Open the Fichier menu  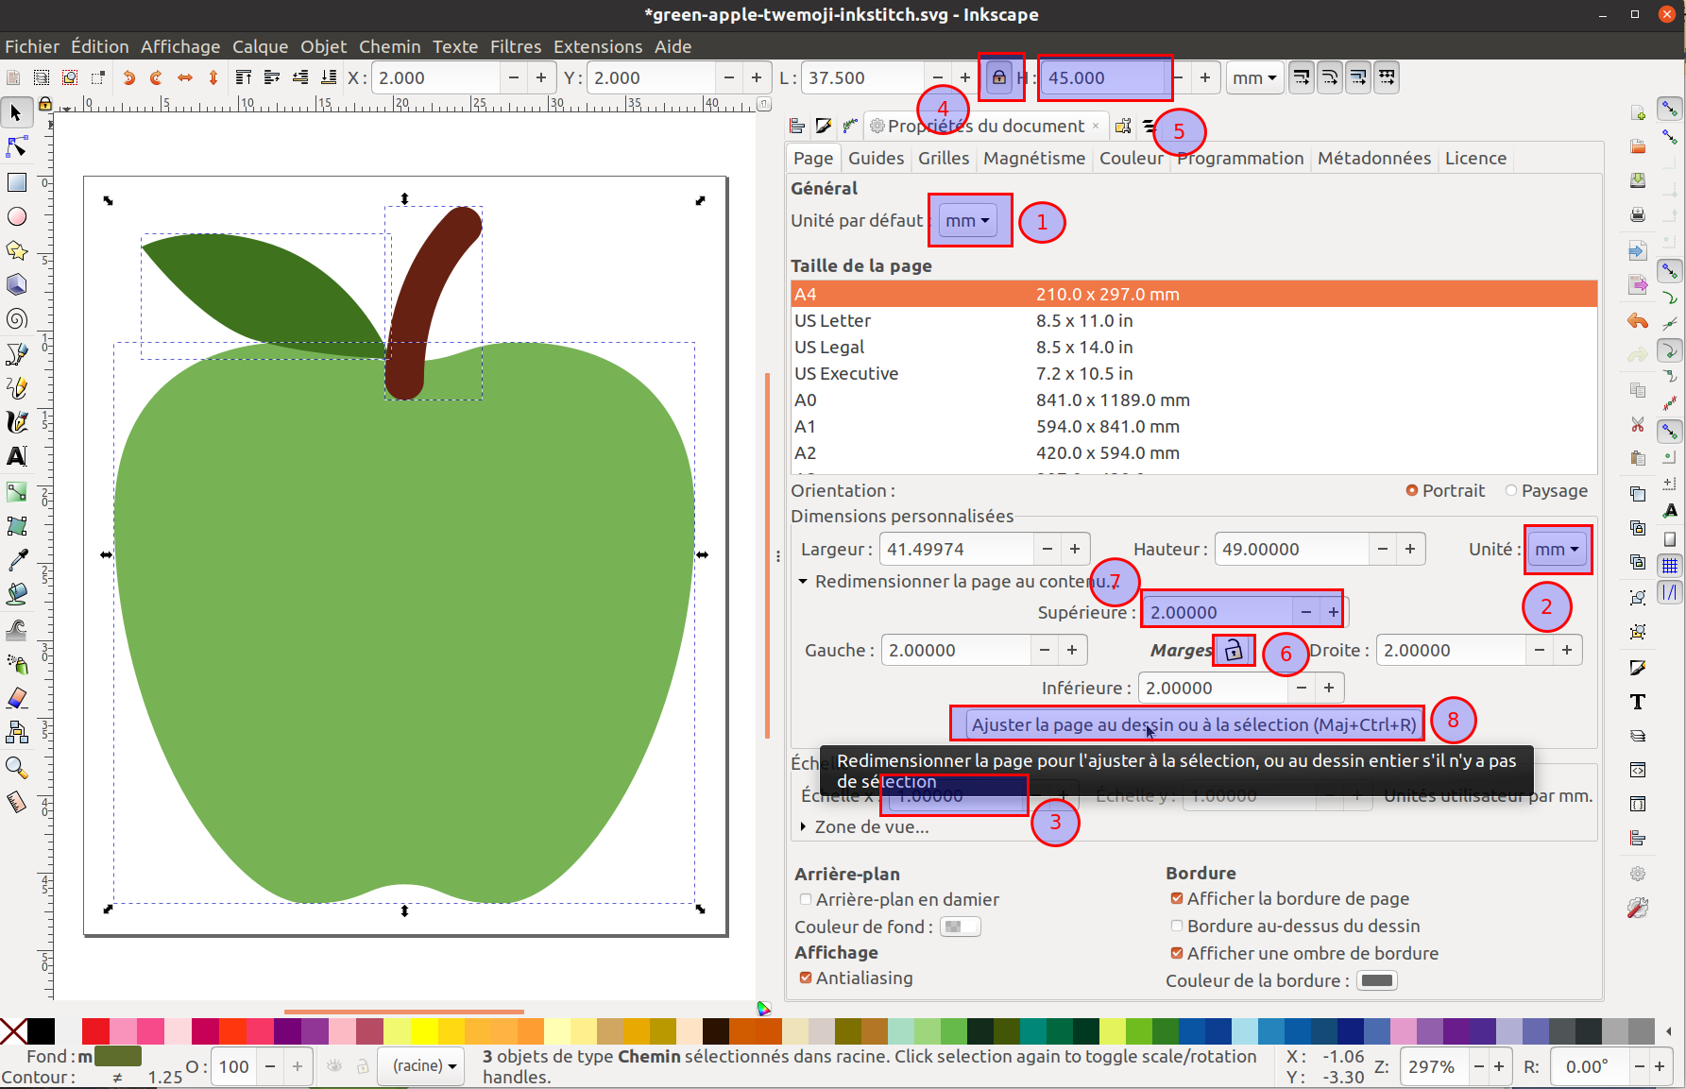(x=32, y=46)
